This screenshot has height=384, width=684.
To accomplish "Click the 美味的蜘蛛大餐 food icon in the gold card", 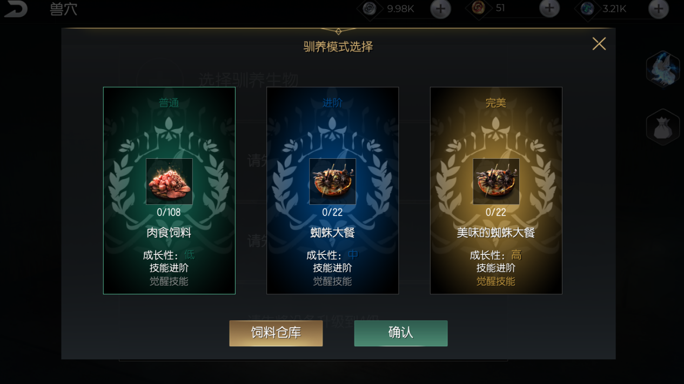I will 496,181.
